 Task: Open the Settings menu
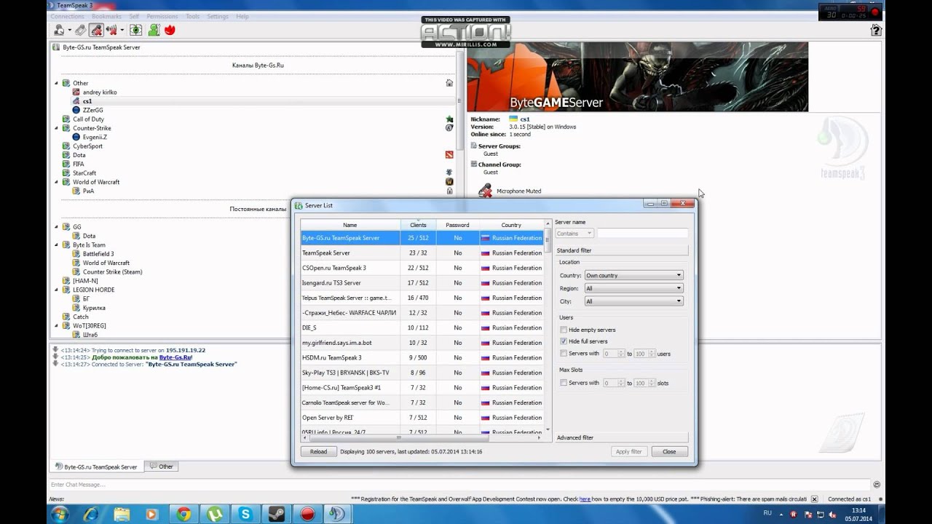(217, 16)
